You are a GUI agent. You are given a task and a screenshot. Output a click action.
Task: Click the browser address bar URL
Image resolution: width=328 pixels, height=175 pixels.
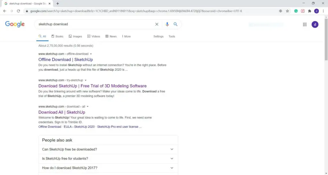pyautogui.click(x=136, y=11)
